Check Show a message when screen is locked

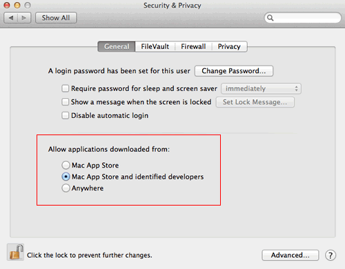pos(66,102)
